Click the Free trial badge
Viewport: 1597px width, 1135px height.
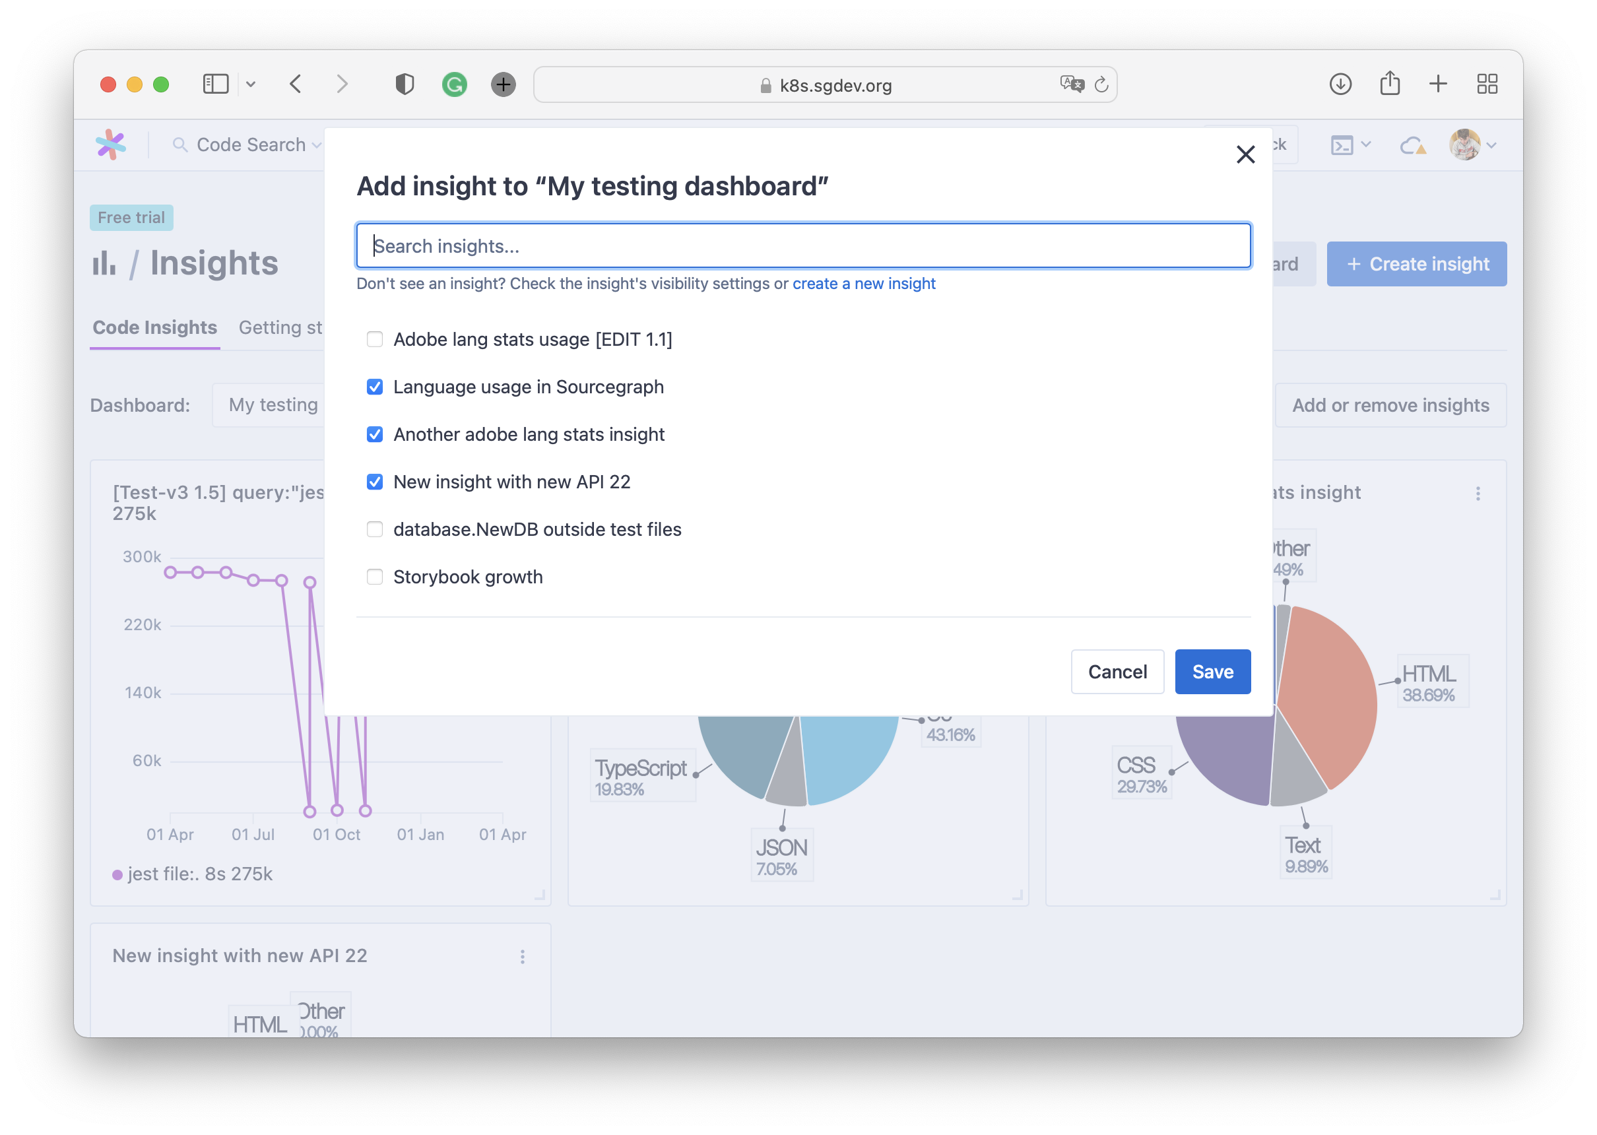(x=131, y=217)
